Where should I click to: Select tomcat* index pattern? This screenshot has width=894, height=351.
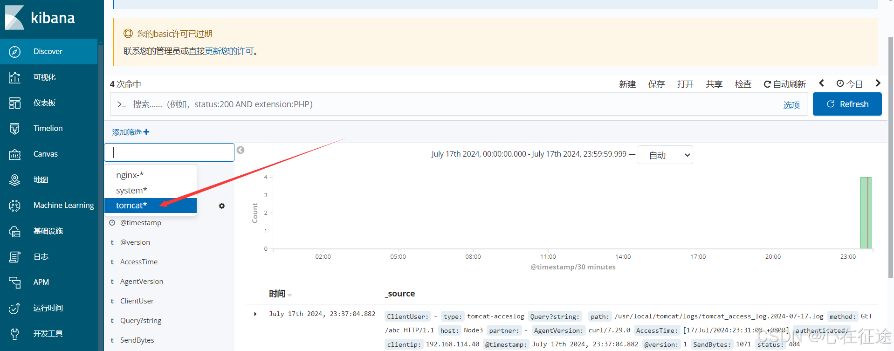pyautogui.click(x=151, y=206)
